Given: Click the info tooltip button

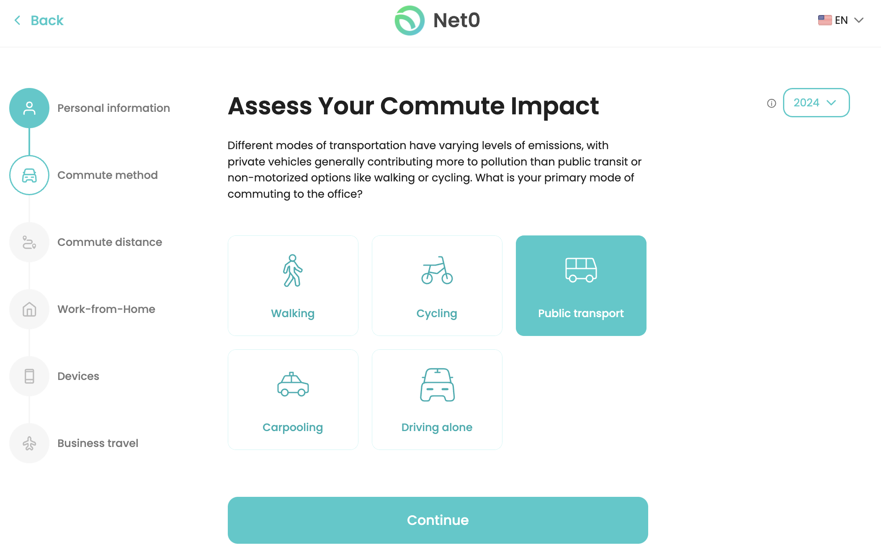Looking at the screenshot, I should [x=772, y=103].
